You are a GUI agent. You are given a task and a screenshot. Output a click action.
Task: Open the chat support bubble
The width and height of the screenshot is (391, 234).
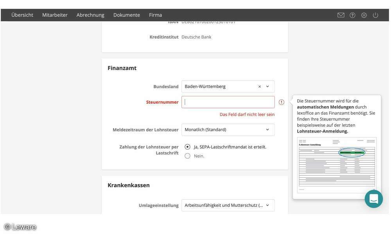373,198
